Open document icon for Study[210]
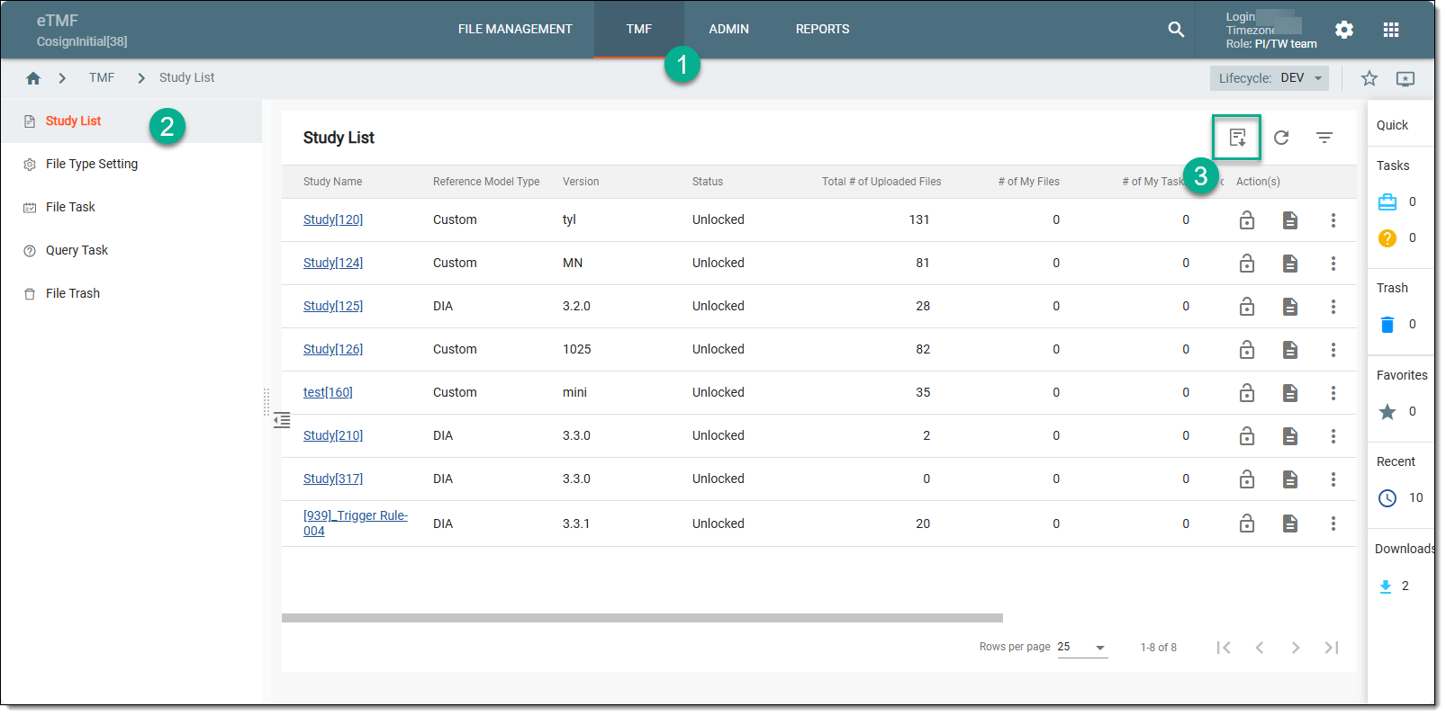The image size is (1446, 716). (x=1290, y=436)
